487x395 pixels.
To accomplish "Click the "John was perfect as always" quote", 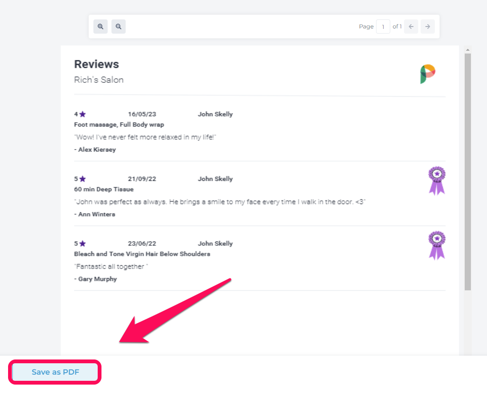I will pos(220,202).
